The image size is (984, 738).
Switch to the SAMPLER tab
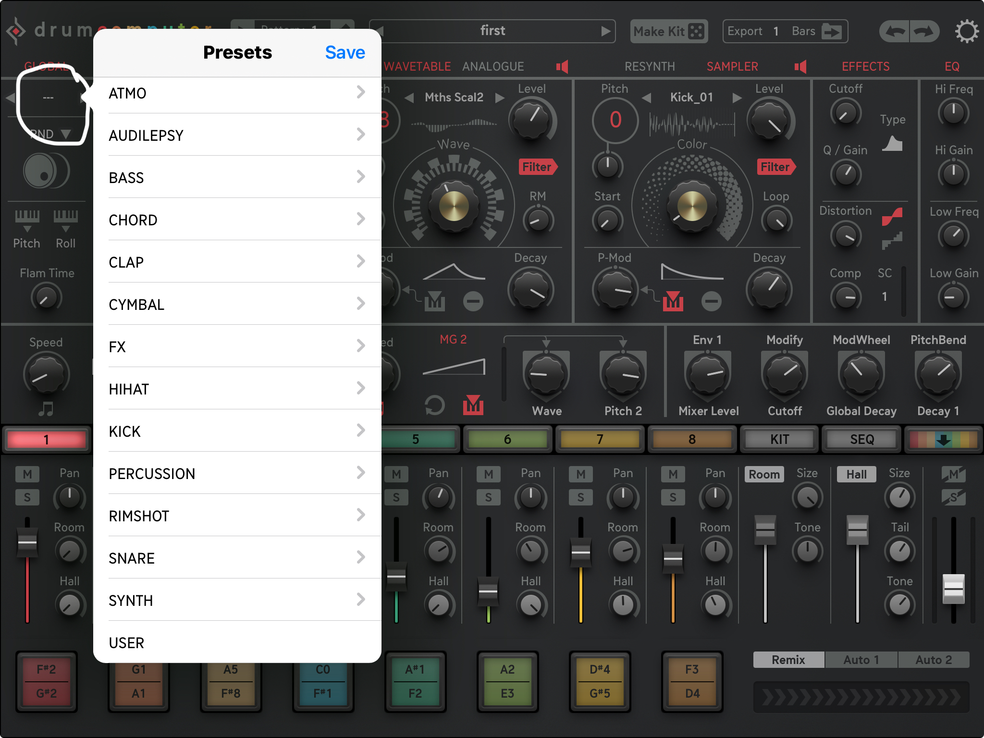732,66
